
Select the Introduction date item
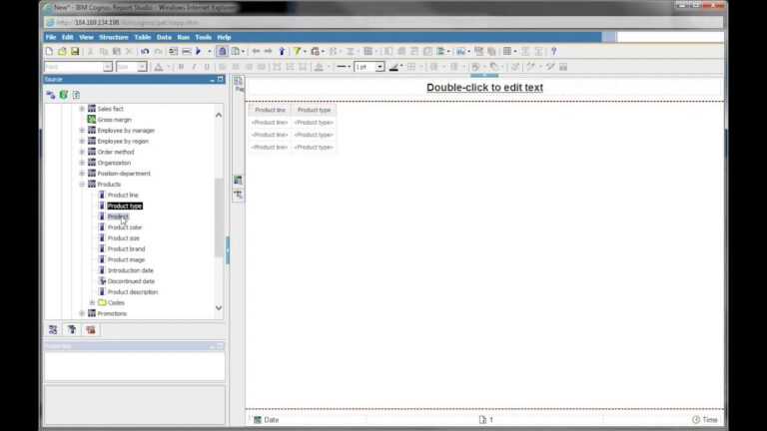[131, 270]
